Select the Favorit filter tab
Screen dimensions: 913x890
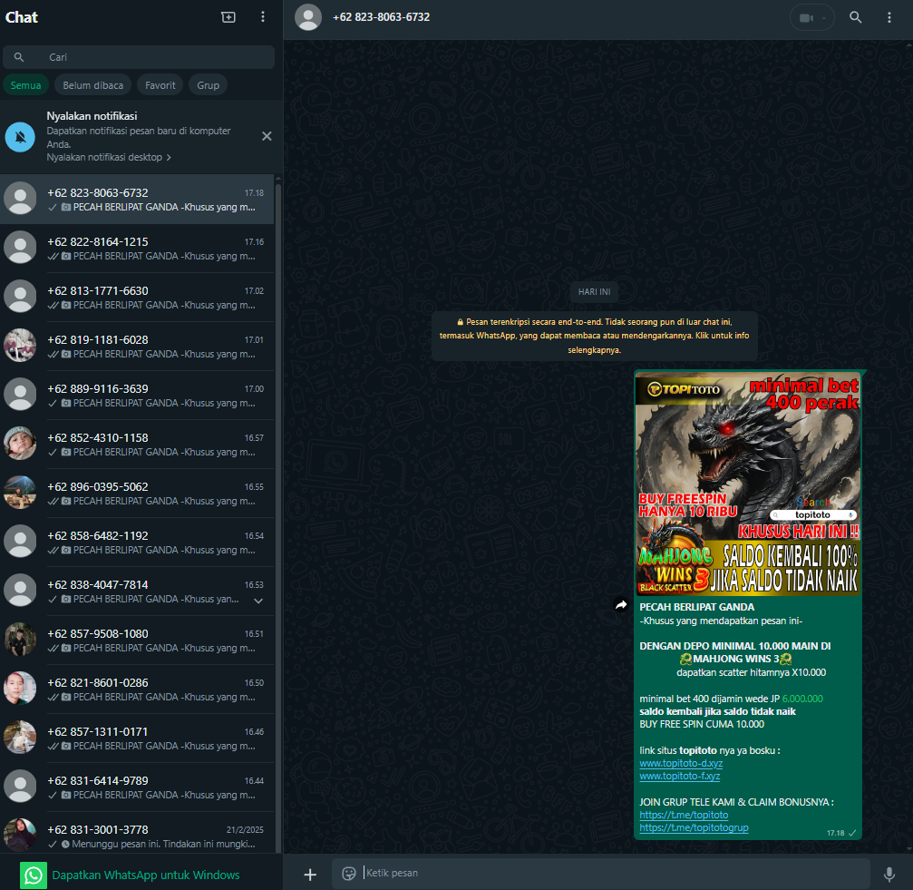tap(160, 85)
